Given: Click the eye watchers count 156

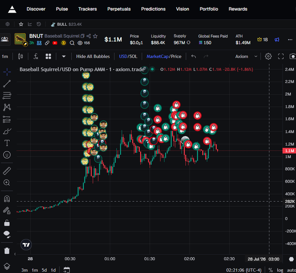Looking at the screenshot, I should (84, 43).
